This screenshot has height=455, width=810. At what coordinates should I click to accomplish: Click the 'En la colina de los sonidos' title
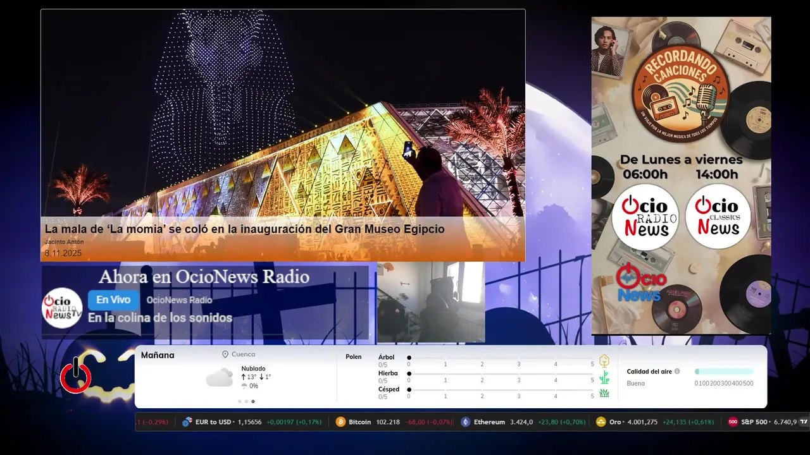[160, 318]
